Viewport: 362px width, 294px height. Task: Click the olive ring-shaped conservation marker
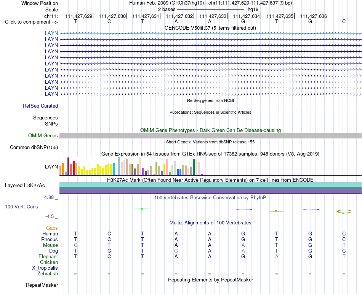click(344, 211)
